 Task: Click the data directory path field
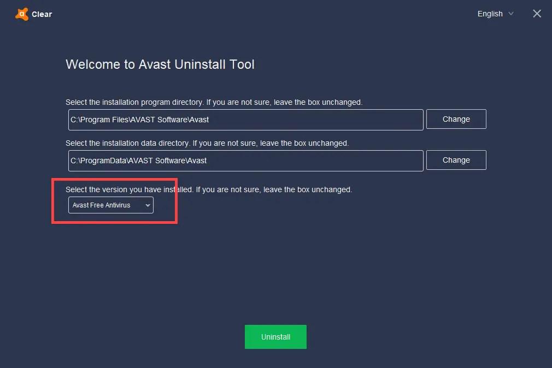pos(246,161)
